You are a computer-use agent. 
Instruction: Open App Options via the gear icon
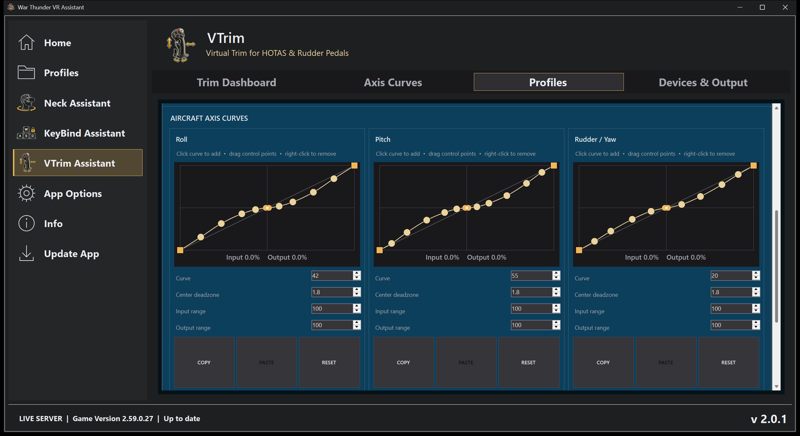pos(26,193)
